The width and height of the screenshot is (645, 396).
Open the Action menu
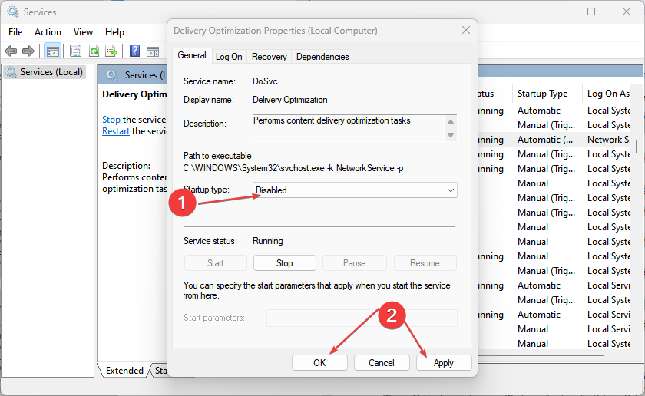pos(48,31)
